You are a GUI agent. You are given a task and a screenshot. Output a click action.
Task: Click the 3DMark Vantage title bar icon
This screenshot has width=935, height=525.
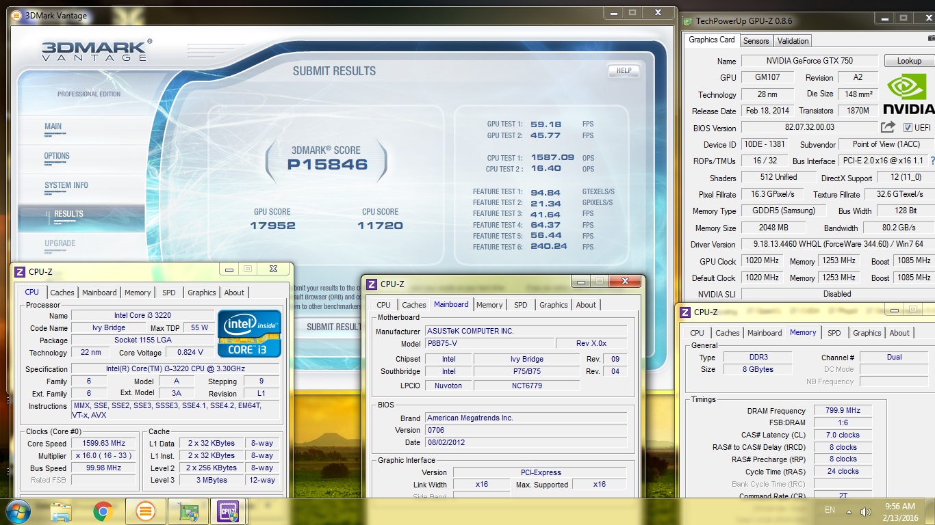click(x=16, y=14)
